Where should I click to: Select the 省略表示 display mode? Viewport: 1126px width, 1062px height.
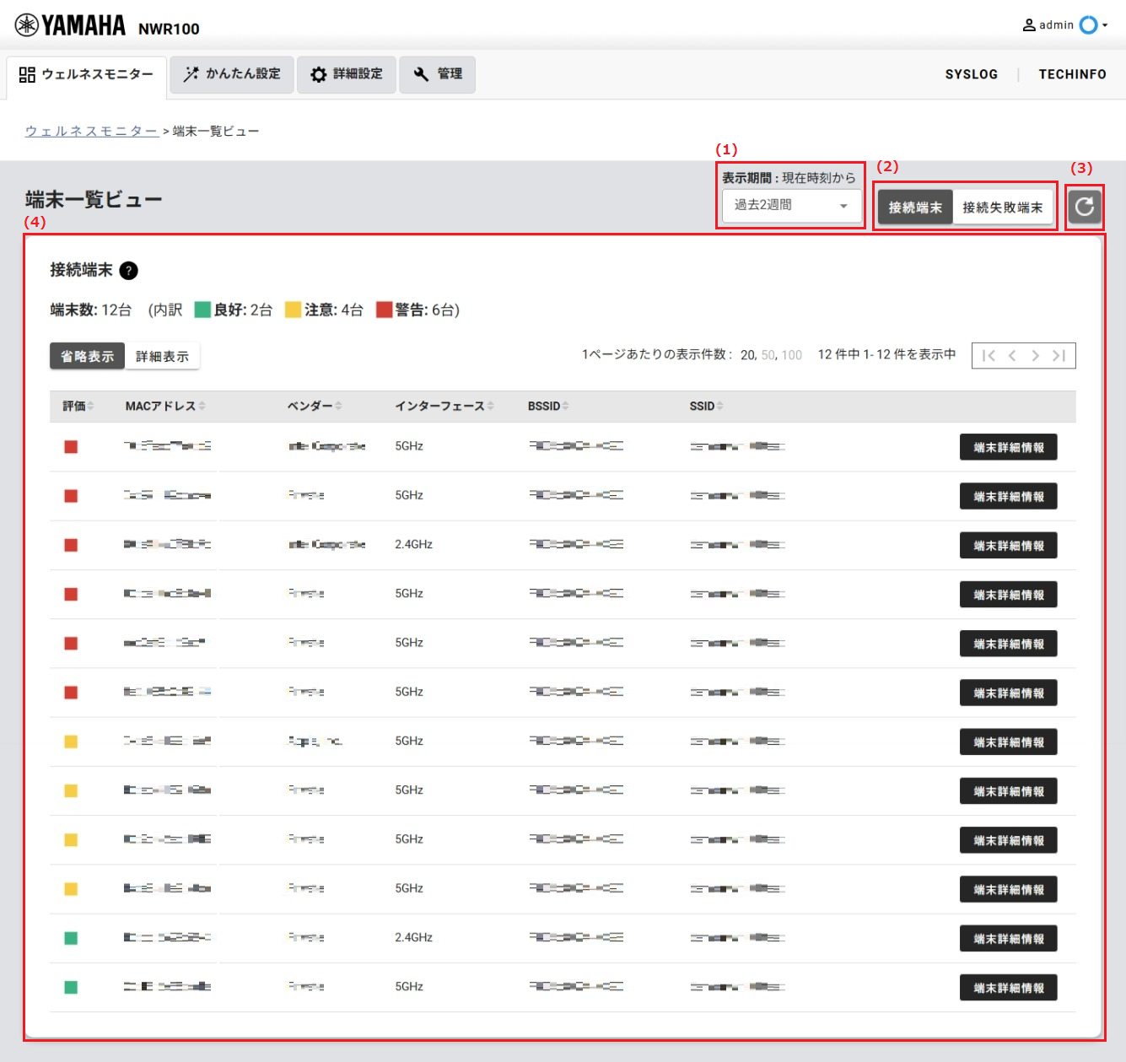pyautogui.click(x=87, y=357)
